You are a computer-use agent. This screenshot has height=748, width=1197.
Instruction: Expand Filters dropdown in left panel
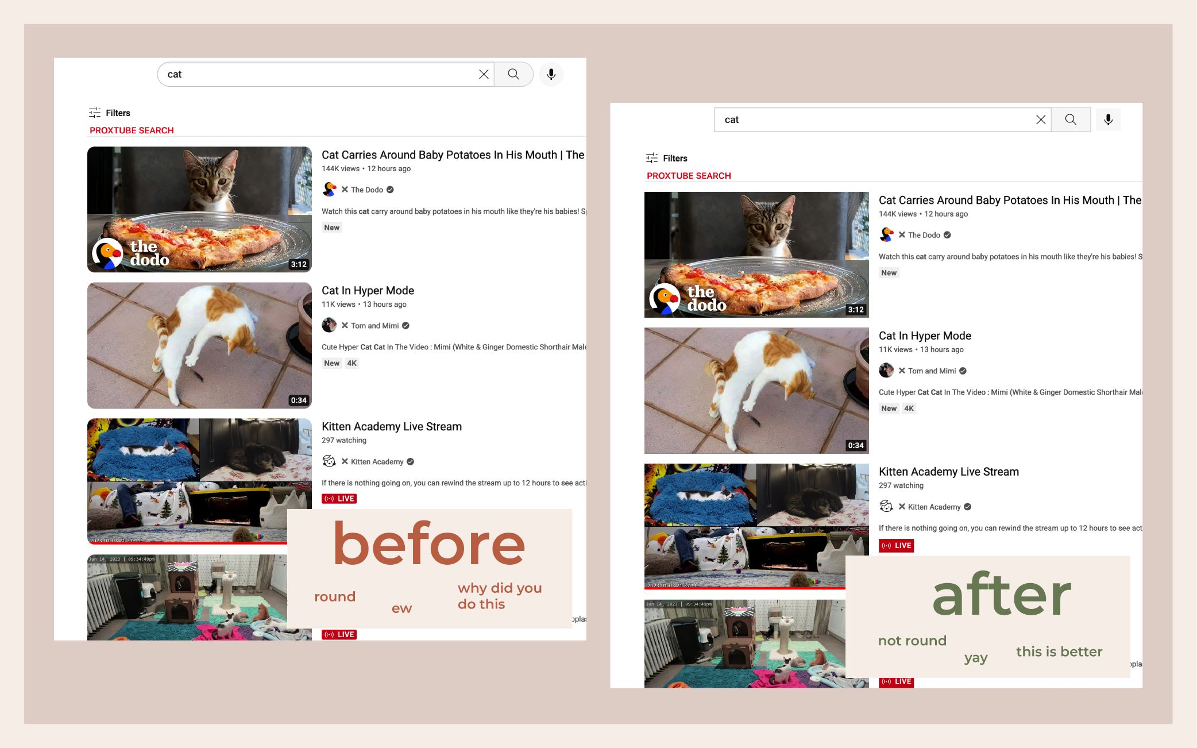point(110,113)
